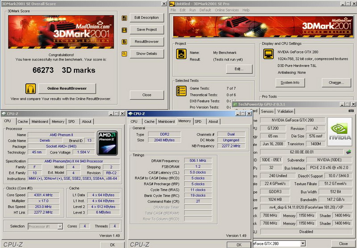Click the Project icon in 3DMark Pro
Viewport: 357px width, 248px height.
(181, 54)
